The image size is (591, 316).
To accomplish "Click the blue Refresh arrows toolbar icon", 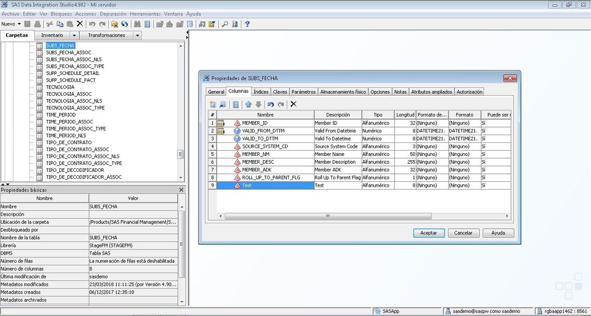I will coord(125,24).
